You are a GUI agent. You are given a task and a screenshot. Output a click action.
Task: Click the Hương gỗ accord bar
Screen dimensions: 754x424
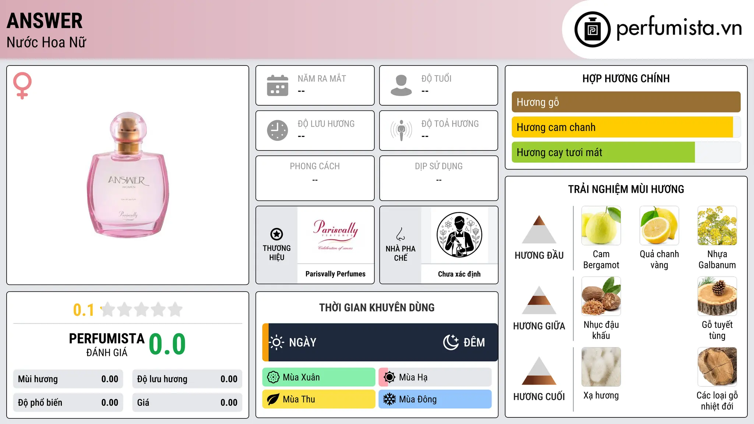[626, 102]
